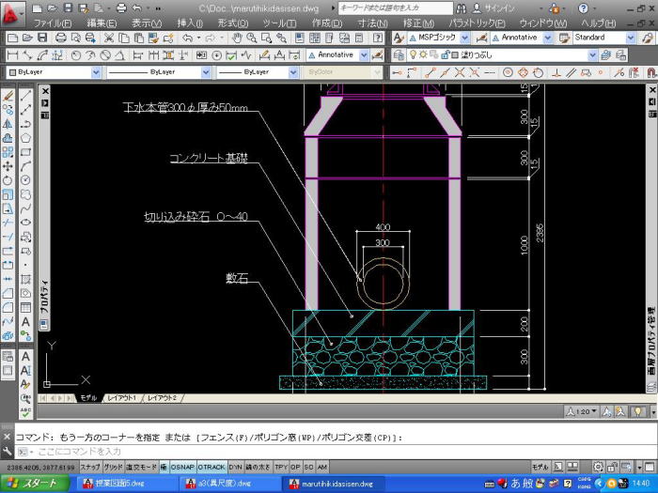Open the ByLayer object color control
This screenshot has height=493, width=658.
click(55, 72)
